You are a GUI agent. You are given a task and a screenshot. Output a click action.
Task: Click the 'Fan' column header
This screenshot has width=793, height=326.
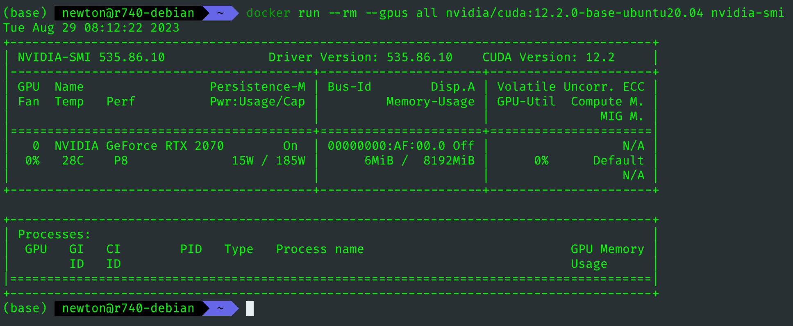pos(29,102)
